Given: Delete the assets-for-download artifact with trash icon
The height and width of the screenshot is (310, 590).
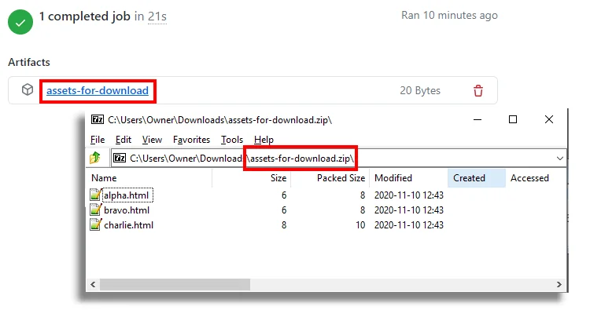Looking at the screenshot, I should [478, 91].
